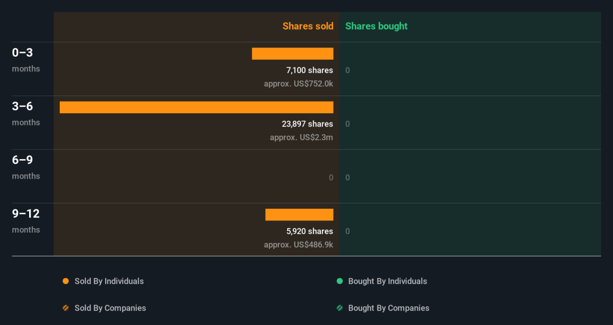Screen dimensions: 613x325
Task: Click the approx. US$2.3m amount
Action: [302, 137]
